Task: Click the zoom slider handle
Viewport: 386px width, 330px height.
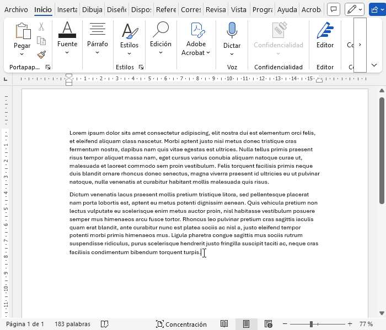Action: point(312,324)
